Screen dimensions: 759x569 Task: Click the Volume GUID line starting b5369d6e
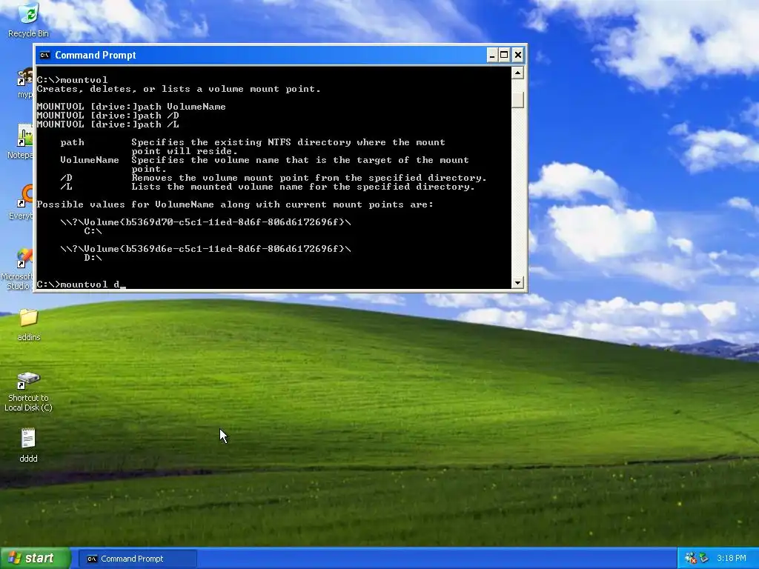(206, 249)
